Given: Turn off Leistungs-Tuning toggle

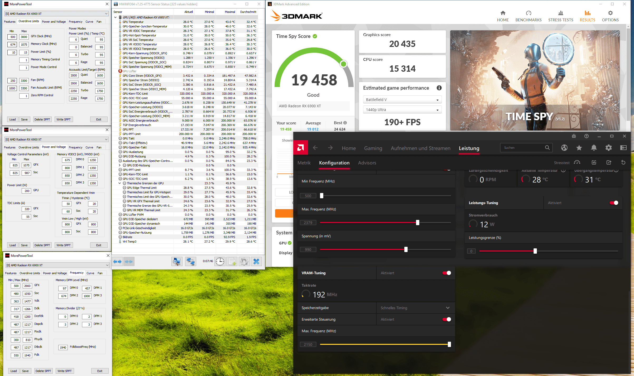Looking at the screenshot, I should pos(614,203).
